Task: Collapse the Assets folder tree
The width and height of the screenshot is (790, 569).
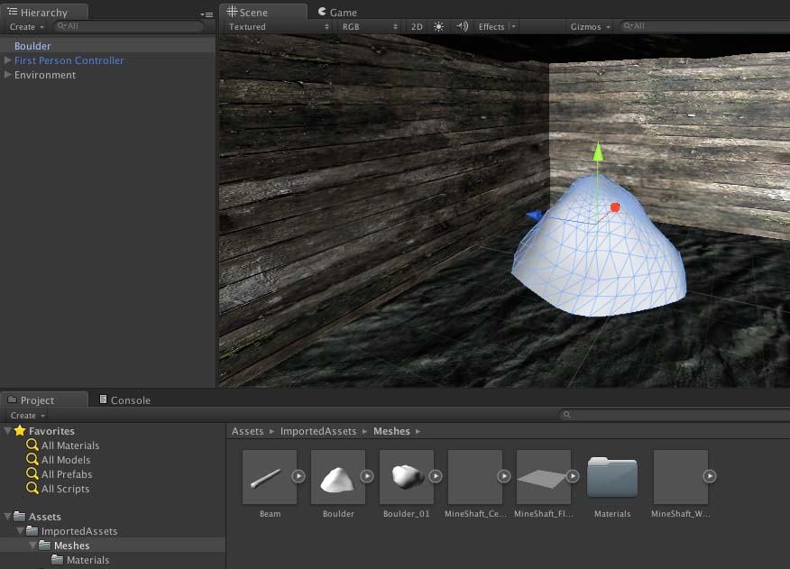Action: point(7,517)
